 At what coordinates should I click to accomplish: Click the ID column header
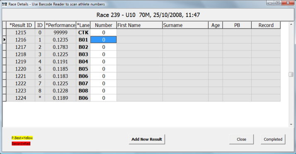40,25
